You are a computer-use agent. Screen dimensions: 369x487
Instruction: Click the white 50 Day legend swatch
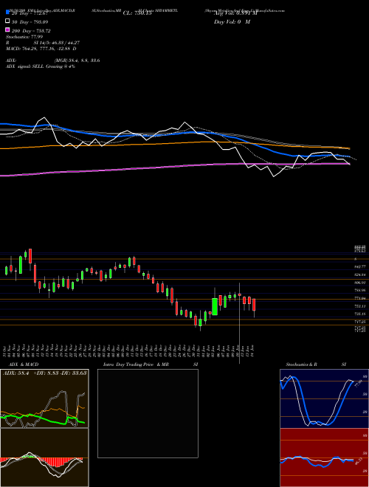click(x=8, y=21)
